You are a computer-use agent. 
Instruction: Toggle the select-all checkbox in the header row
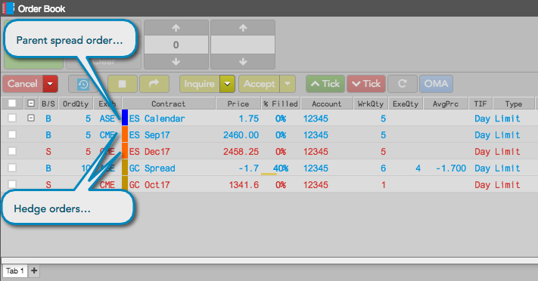click(x=12, y=103)
